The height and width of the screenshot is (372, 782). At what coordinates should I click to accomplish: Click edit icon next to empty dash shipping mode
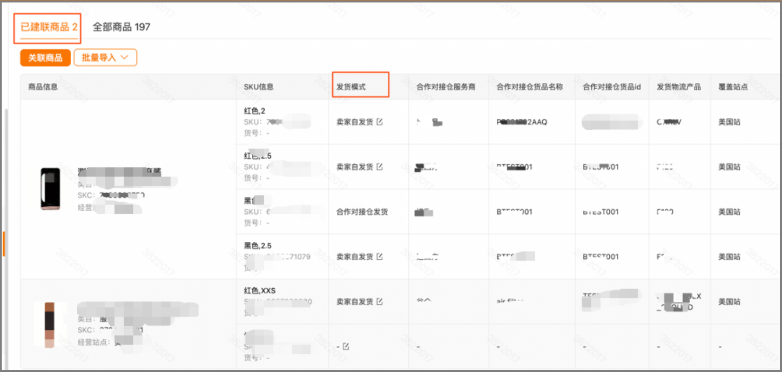346,347
